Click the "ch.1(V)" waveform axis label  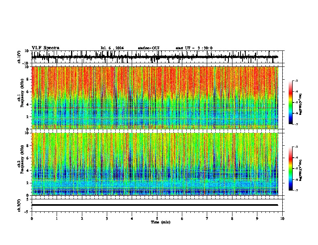tap(19, 57)
